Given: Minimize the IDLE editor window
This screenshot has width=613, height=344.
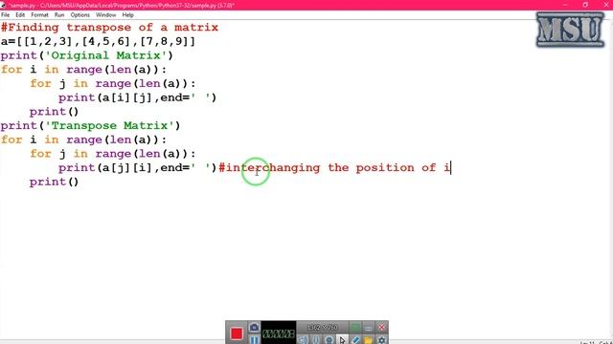Looking at the screenshot, I should coord(565,5).
